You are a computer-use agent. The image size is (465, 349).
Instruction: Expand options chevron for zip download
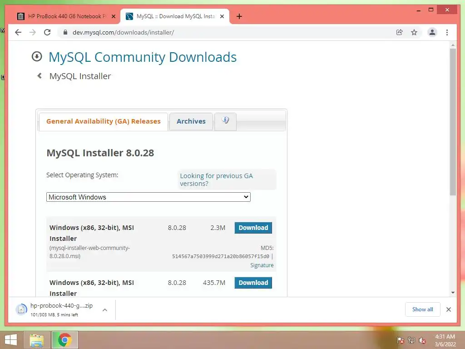(x=105, y=310)
